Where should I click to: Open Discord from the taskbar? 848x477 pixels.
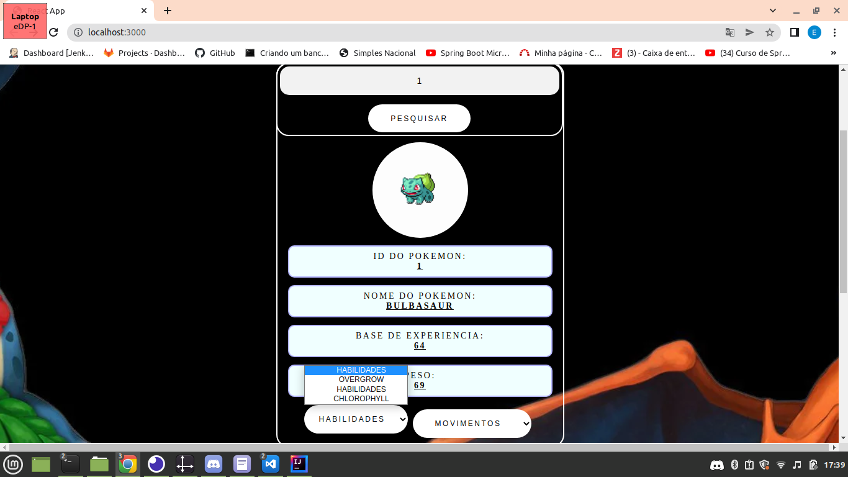click(x=214, y=464)
